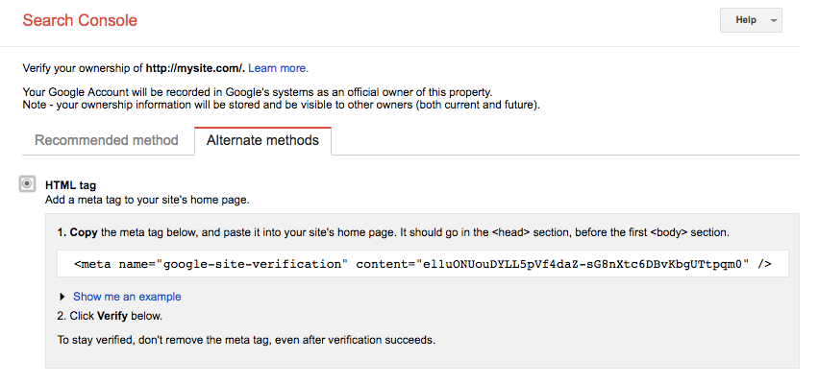Click the http://mysite.com/ property URL text
This screenshot has width=819, height=384.
[x=195, y=68]
